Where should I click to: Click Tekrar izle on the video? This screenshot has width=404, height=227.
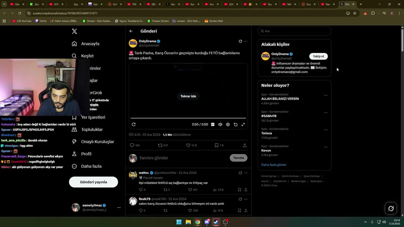pos(188,96)
